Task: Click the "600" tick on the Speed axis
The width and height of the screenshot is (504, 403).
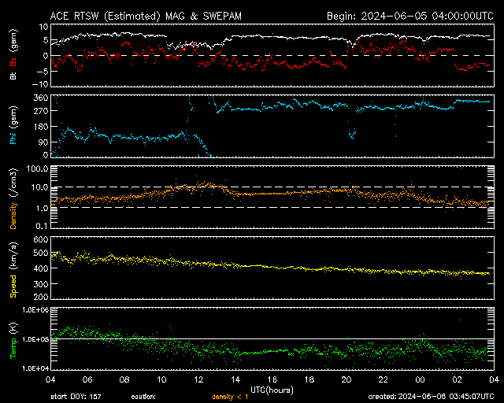Action: (41, 240)
